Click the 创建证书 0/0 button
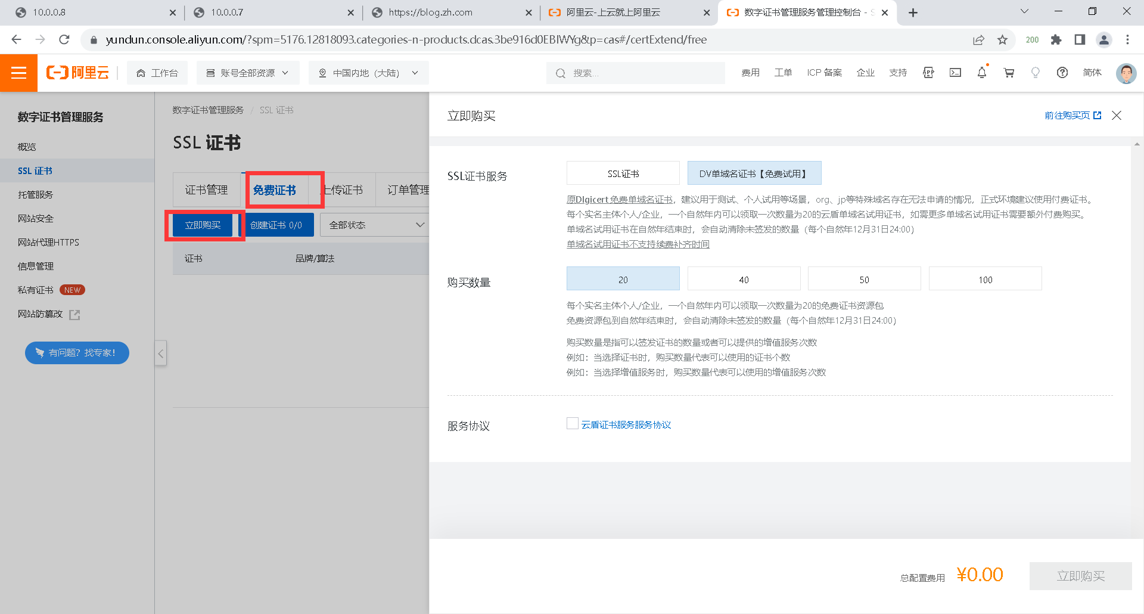Viewport: 1144px width, 614px height. click(276, 225)
